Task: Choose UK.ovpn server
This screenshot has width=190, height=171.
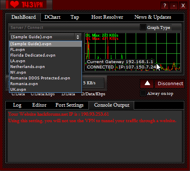Action: pos(45,90)
